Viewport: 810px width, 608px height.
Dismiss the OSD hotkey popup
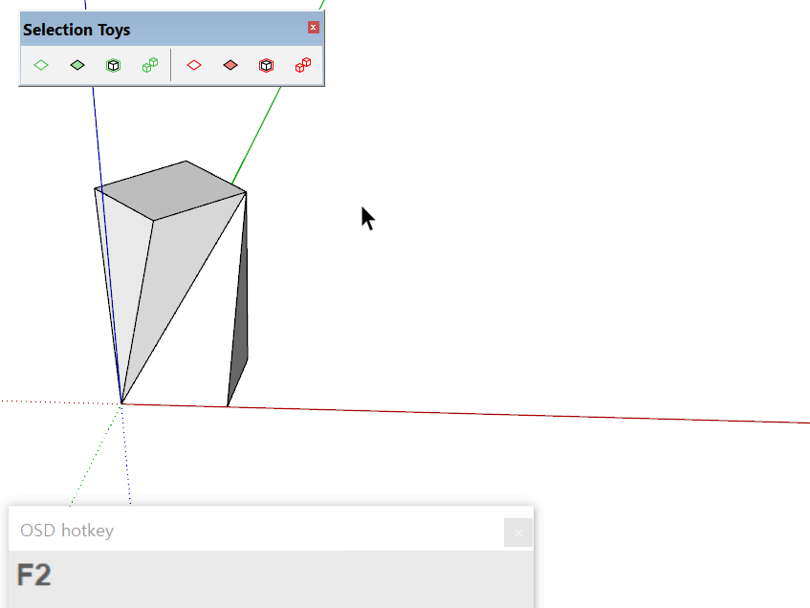click(x=518, y=532)
